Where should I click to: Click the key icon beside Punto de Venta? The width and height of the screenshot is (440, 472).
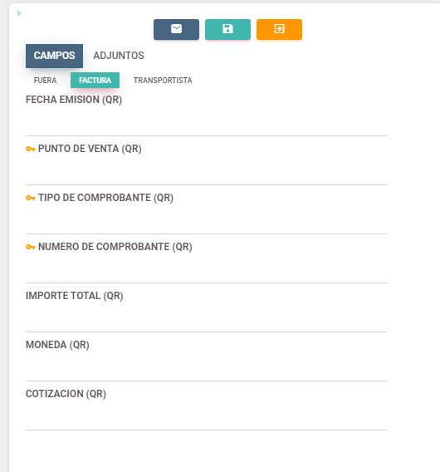pyautogui.click(x=31, y=149)
